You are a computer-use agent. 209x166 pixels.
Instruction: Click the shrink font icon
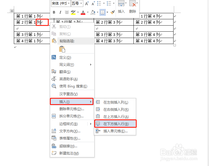click(x=93, y=3)
